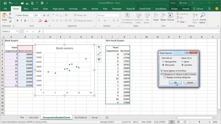Click the Wrap Text button
Screen dimensions: 221x124
coord(80,15)
